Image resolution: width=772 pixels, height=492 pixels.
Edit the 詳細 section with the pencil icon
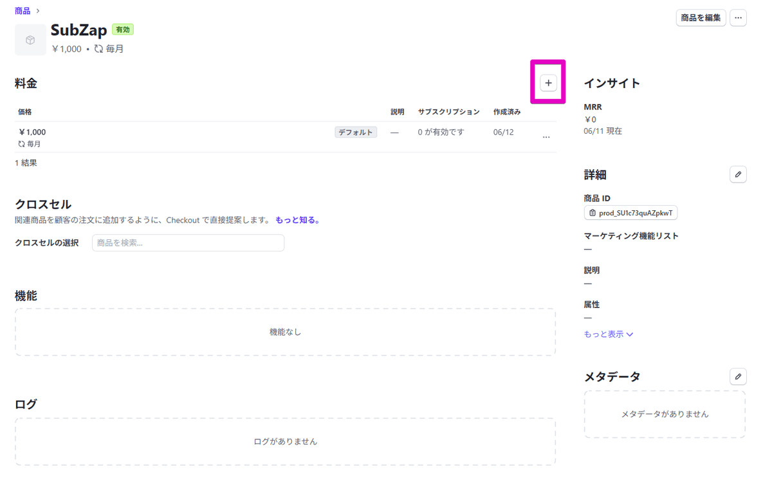[738, 174]
